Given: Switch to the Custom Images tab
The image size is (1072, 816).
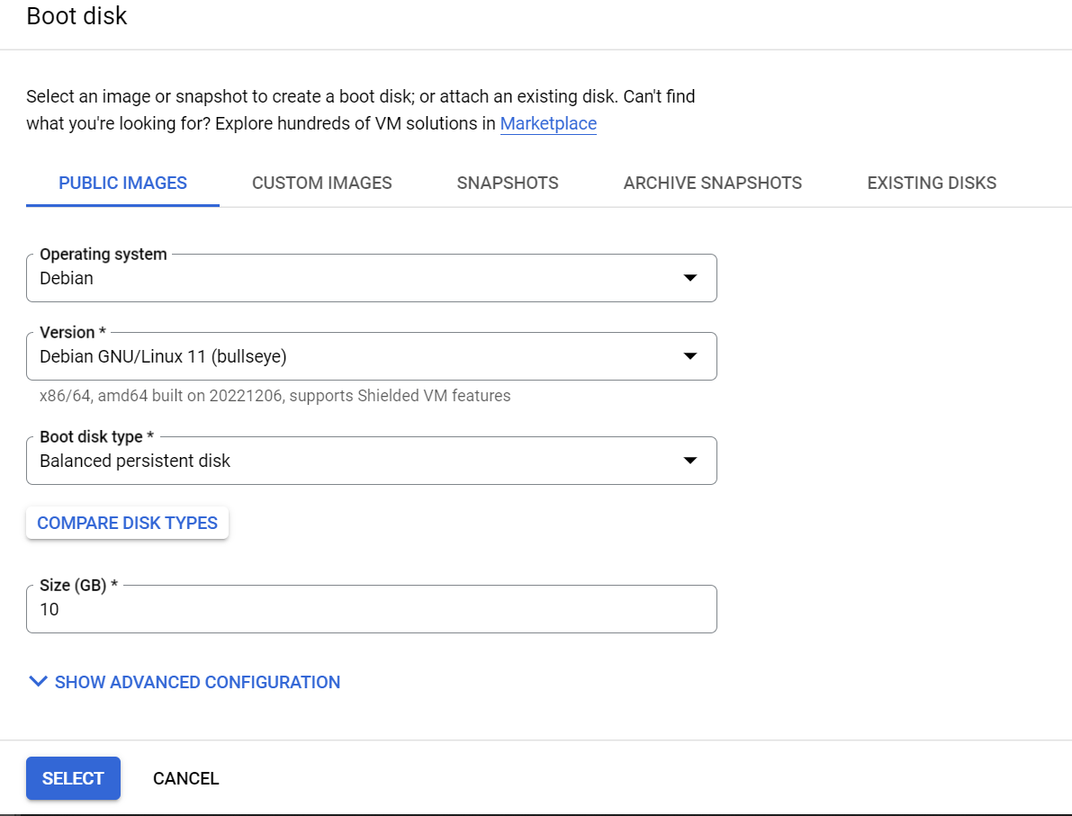Looking at the screenshot, I should [322, 184].
